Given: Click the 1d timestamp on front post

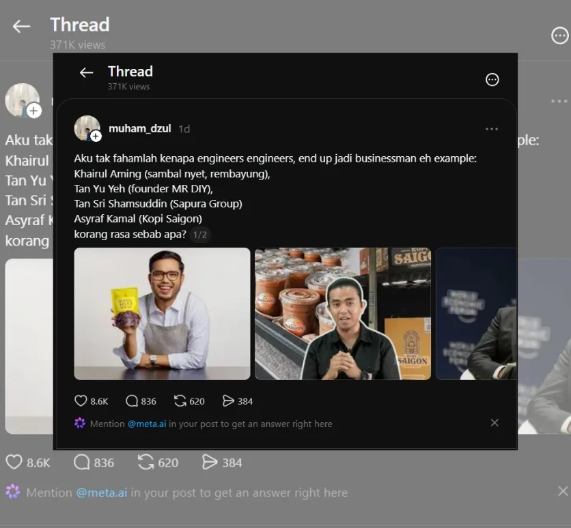Looking at the screenshot, I should click(x=184, y=129).
